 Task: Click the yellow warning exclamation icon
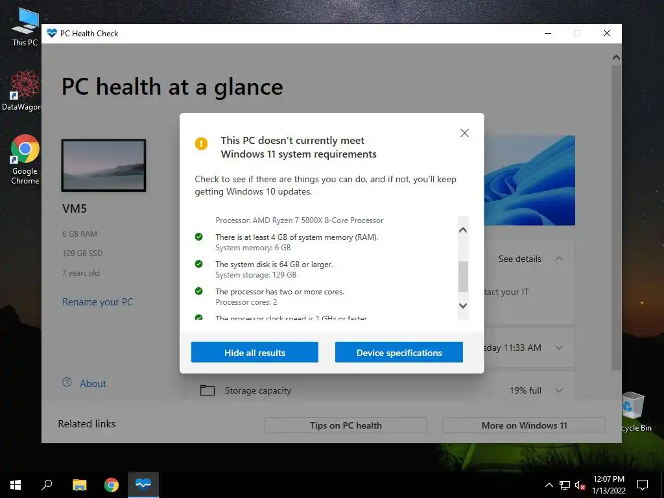point(201,143)
